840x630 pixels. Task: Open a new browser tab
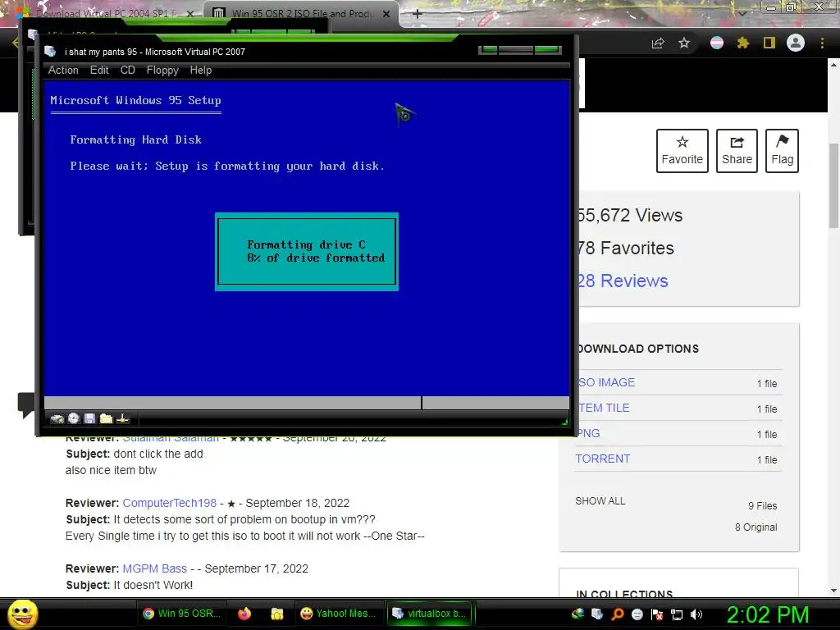[418, 14]
